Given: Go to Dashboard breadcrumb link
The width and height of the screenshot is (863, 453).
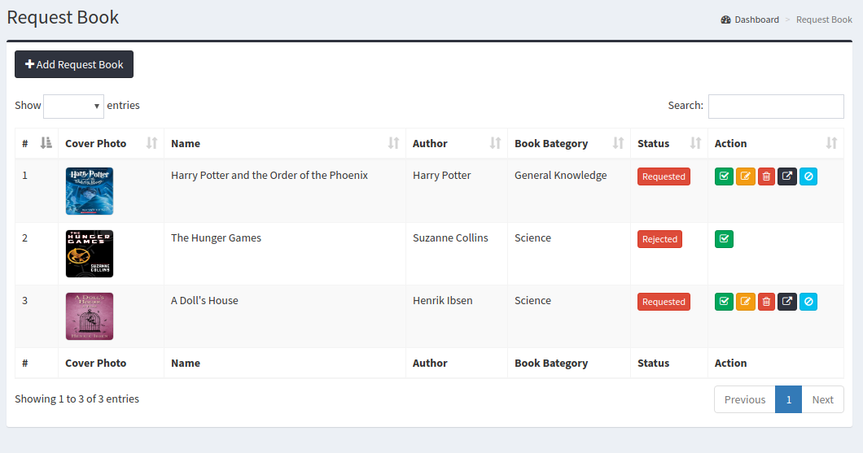Looking at the screenshot, I should click(756, 20).
